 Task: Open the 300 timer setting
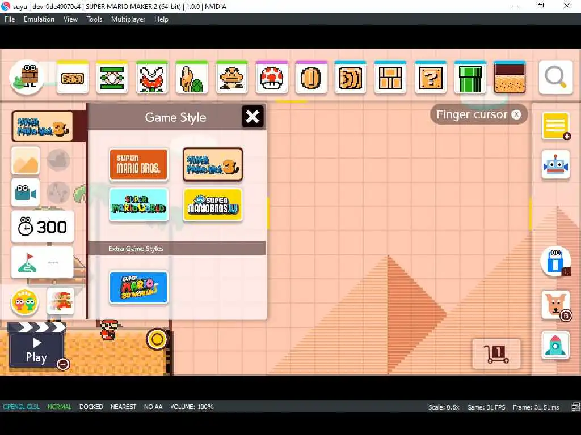42,227
